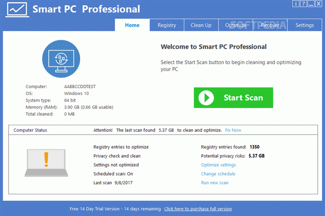Open the info 'i' button in title bar
This screenshot has height=216, width=325.
click(x=296, y=4)
